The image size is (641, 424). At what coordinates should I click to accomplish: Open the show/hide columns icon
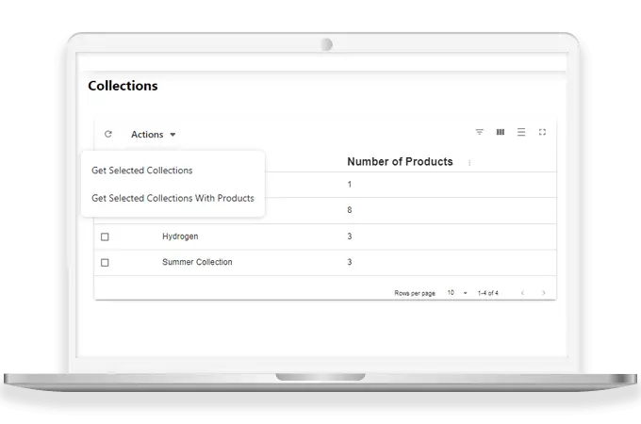tap(501, 133)
